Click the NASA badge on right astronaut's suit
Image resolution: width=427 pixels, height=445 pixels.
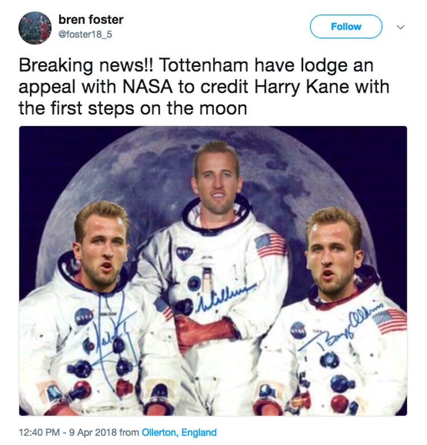(298, 330)
